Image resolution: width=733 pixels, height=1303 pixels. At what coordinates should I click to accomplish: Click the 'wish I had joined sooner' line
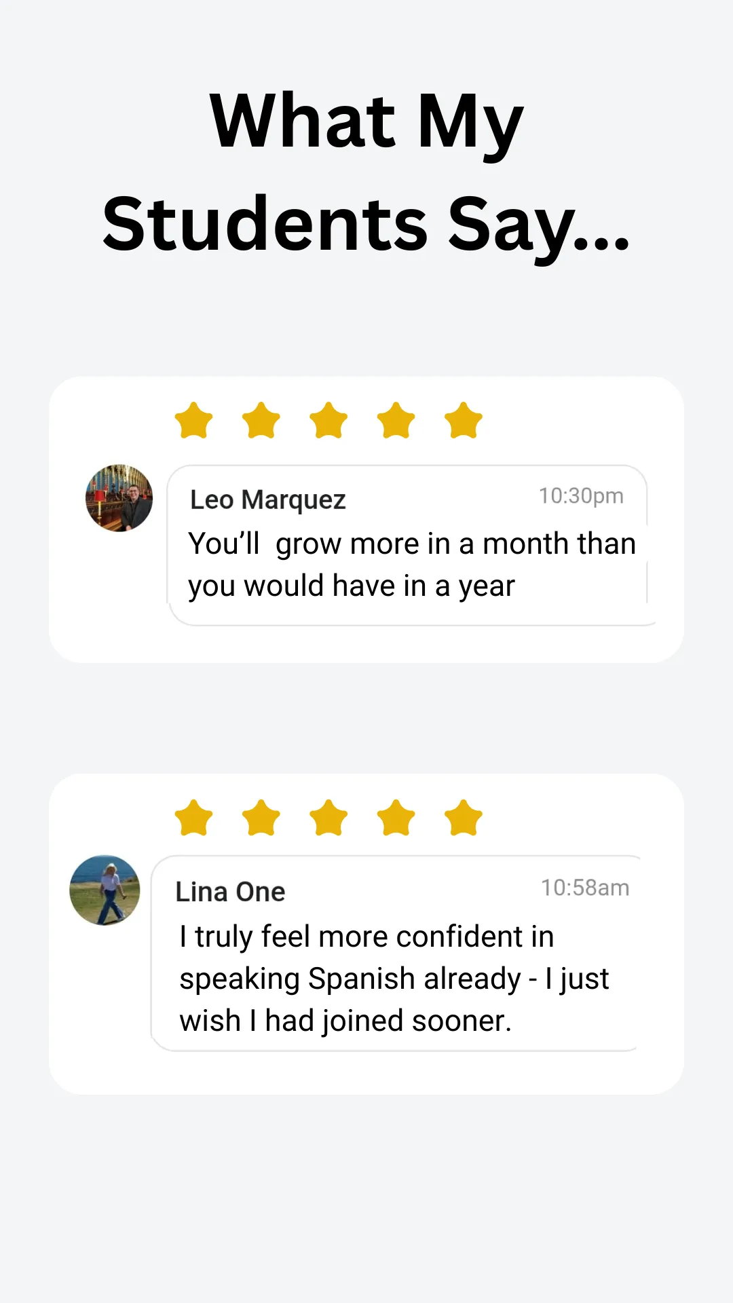tap(345, 1021)
